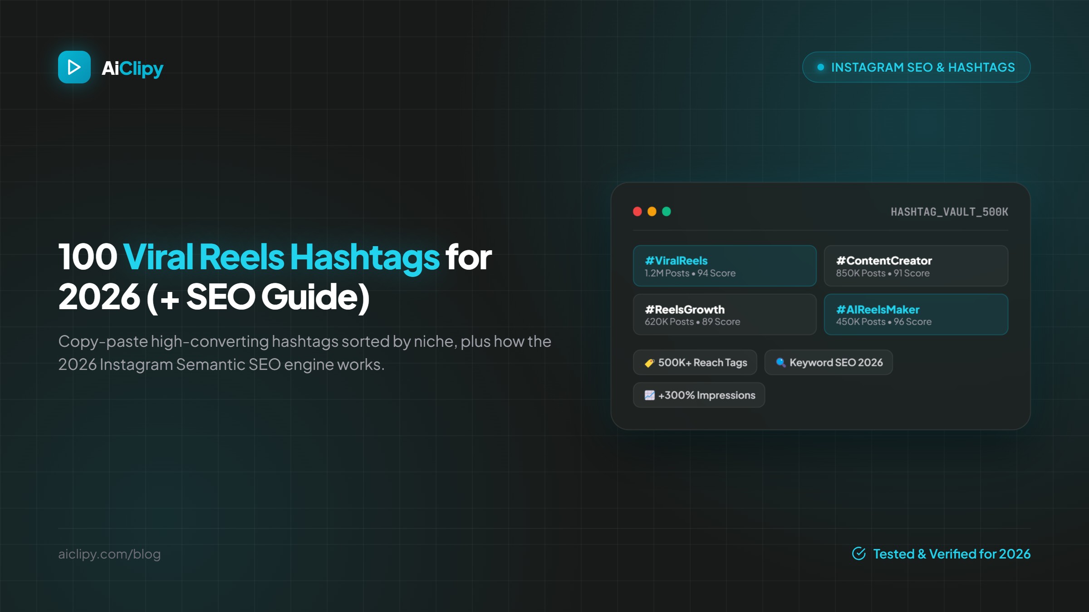Click the dot in the Instagram SEO badge
1089x612 pixels.
point(820,67)
